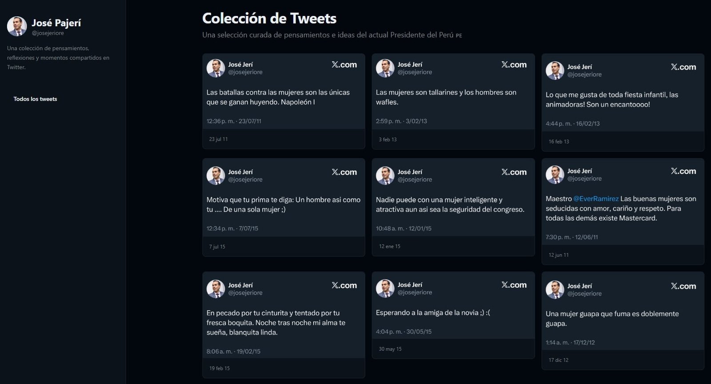
Task: Click the X.com logo on the fiesta infantil tweet
Action: pyautogui.click(x=683, y=67)
